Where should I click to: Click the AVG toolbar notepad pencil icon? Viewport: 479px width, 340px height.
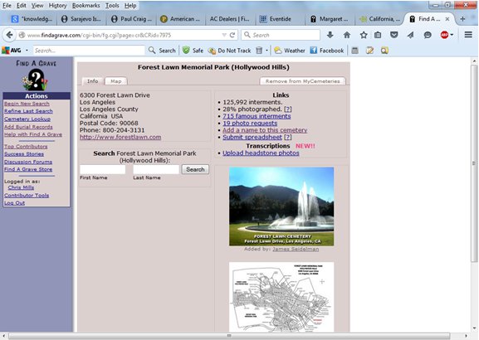pyautogui.click(x=370, y=51)
